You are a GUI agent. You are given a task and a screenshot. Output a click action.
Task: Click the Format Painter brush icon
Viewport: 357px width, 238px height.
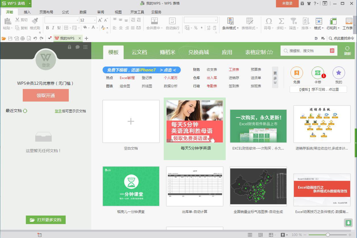35,21
